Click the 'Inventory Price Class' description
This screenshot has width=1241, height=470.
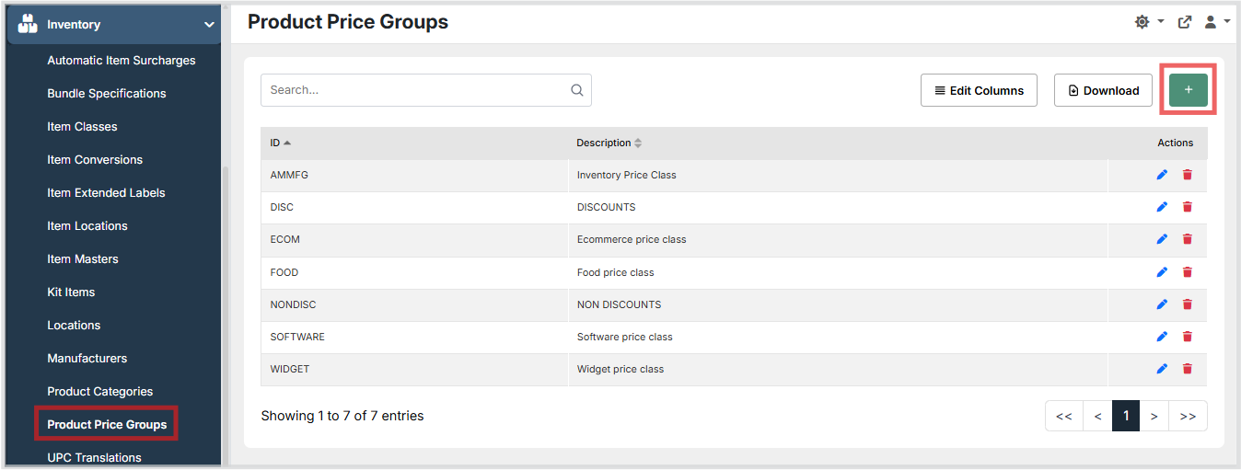pyautogui.click(x=627, y=175)
